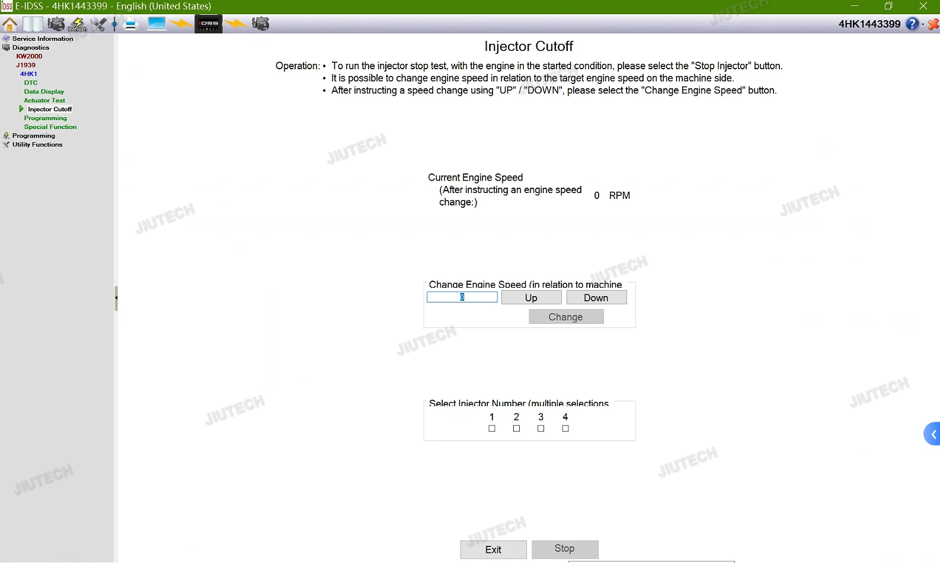Select injector number 4 checkbox
Screen dimensions: 940x563
click(565, 429)
